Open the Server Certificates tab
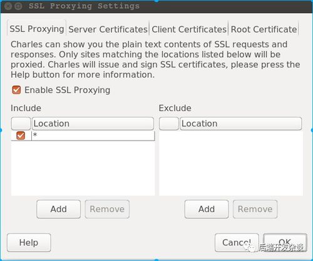This screenshot has width=313, height=261. point(108,29)
